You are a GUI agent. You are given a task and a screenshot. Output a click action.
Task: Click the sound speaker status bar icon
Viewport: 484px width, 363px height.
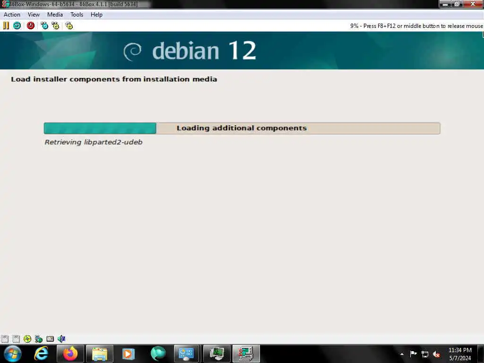pos(61,338)
